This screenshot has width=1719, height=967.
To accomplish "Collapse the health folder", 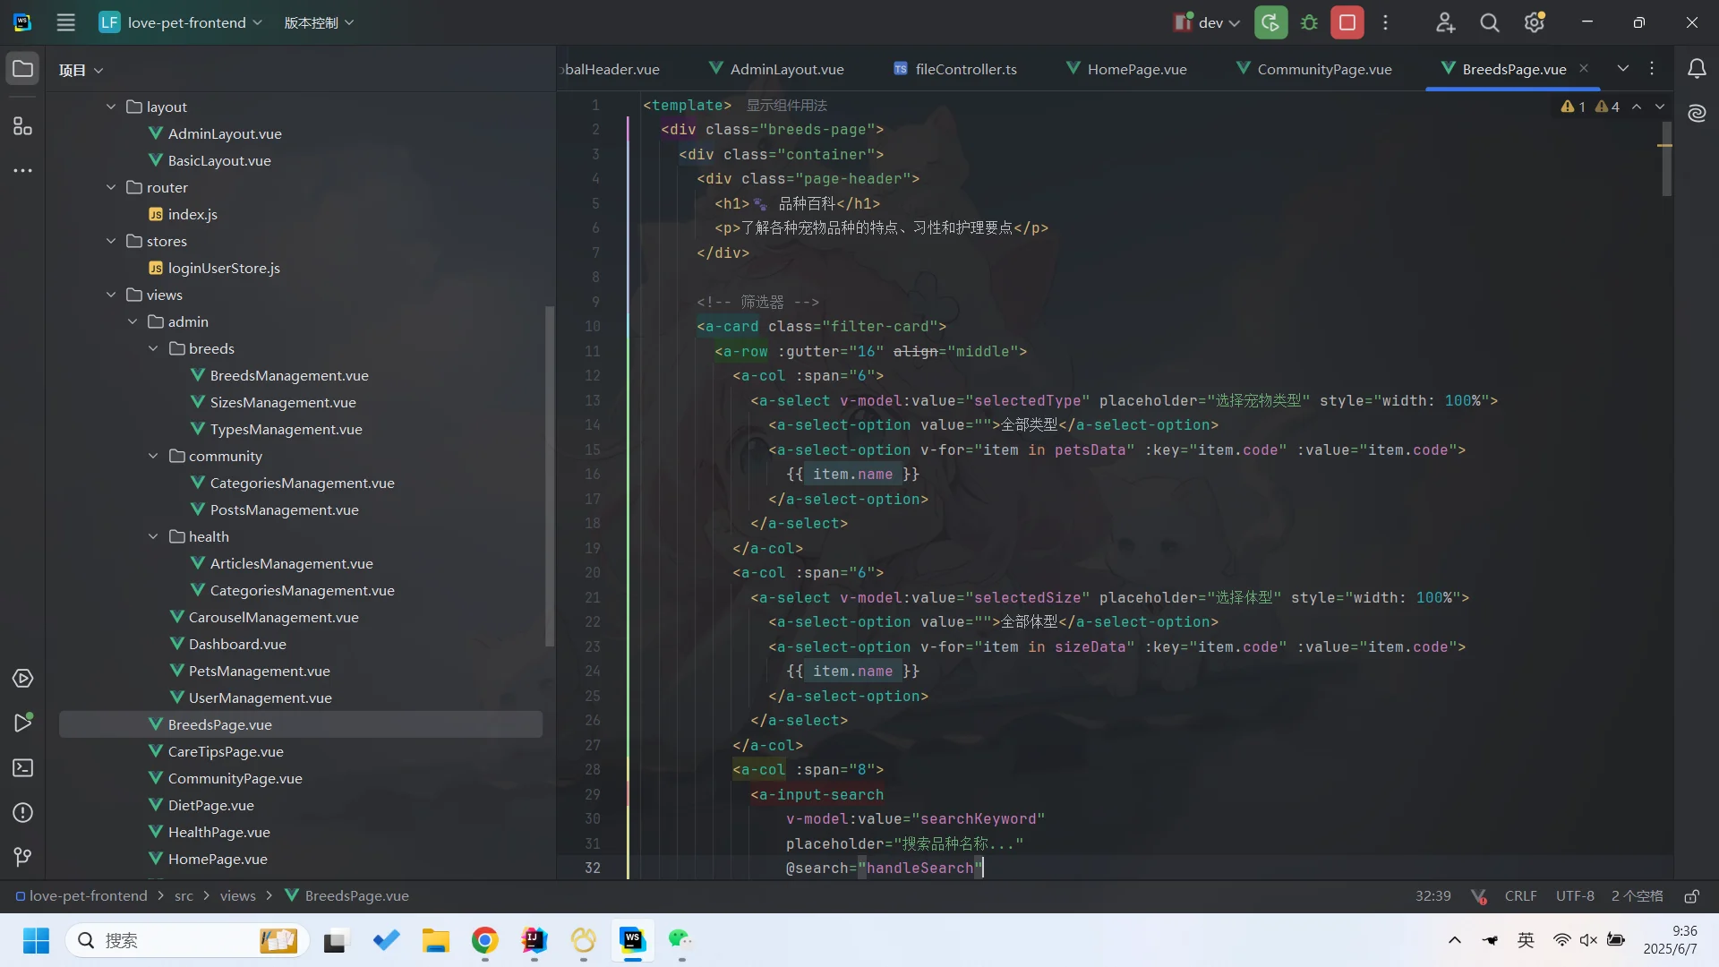I will [153, 536].
